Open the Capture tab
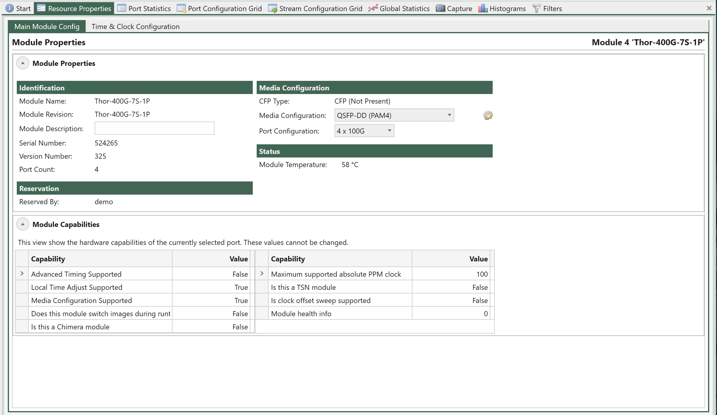The width and height of the screenshot is (717, 415). 454,8
